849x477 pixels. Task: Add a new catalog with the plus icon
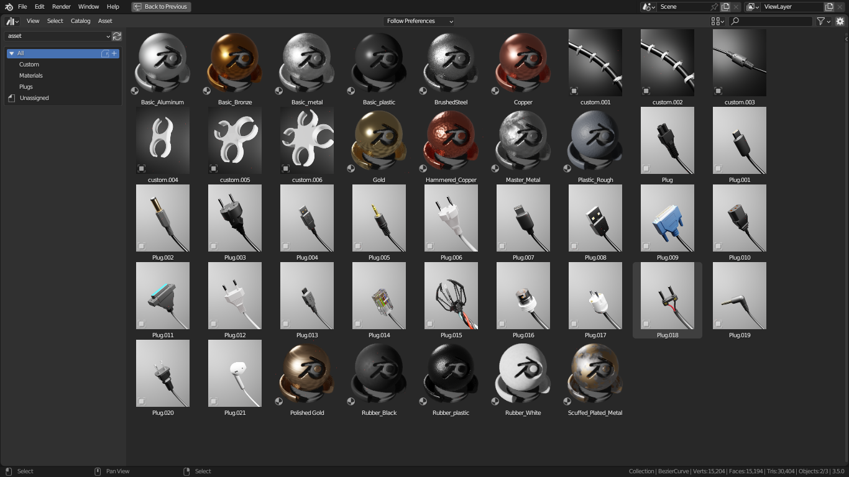click(x=114, y=53)
